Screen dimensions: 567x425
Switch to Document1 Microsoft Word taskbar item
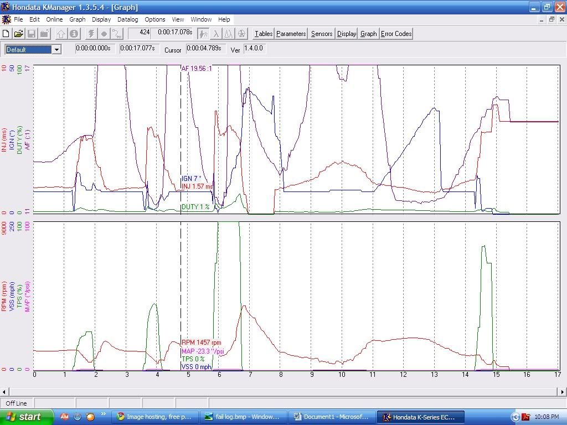(x=332, y=417)
